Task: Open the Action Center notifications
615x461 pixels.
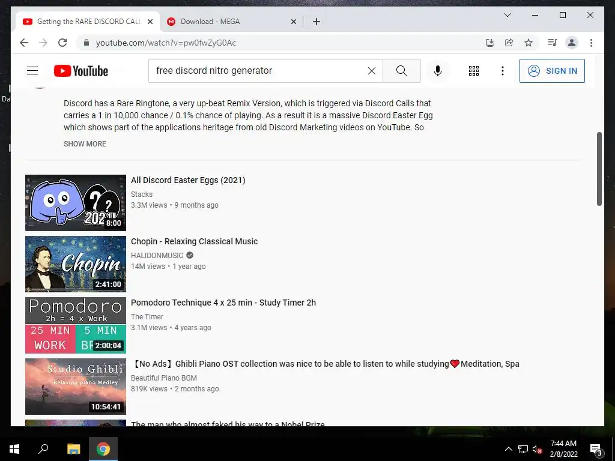Action: [x=596, y=449]
